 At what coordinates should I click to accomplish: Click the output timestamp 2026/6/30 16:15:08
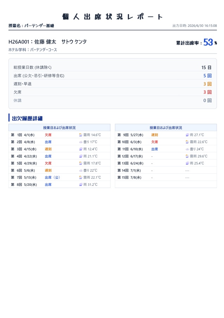(202, 26)
